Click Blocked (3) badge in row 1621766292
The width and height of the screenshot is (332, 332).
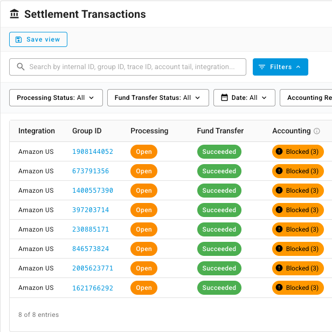tap(298, 288)
